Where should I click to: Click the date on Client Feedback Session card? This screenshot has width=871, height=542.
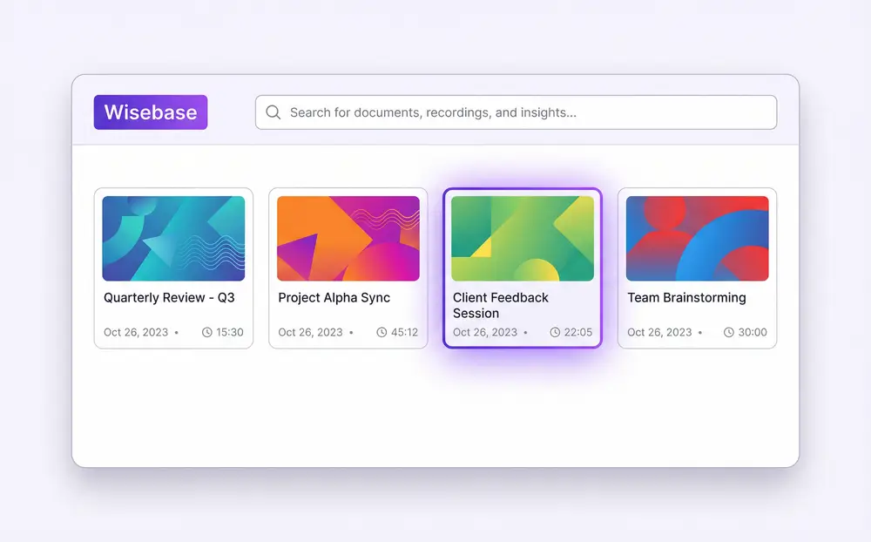point(485,332)
